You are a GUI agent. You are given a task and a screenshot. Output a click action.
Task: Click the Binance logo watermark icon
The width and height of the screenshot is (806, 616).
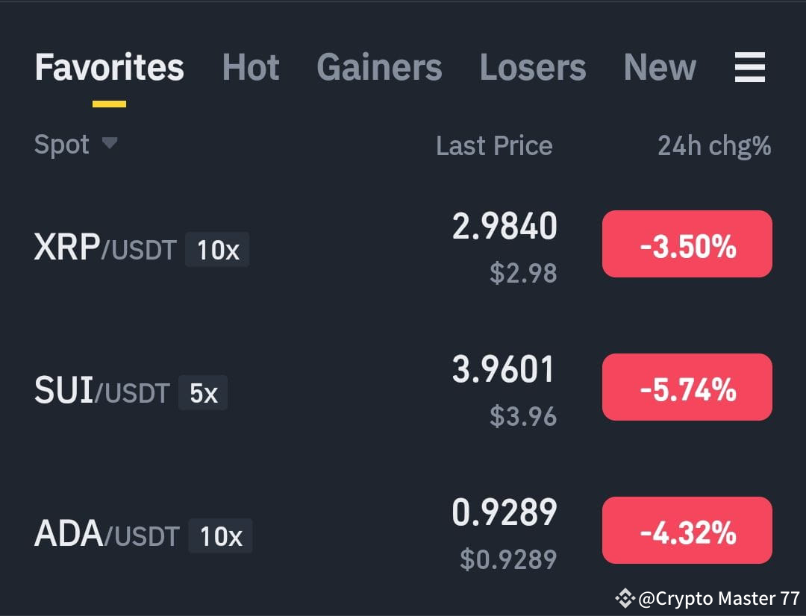coord(625,597)
